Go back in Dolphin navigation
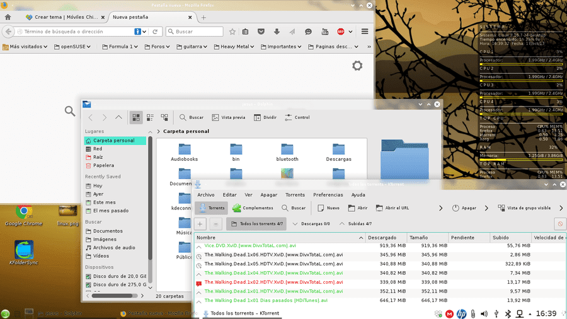 [x=91, y=117]
